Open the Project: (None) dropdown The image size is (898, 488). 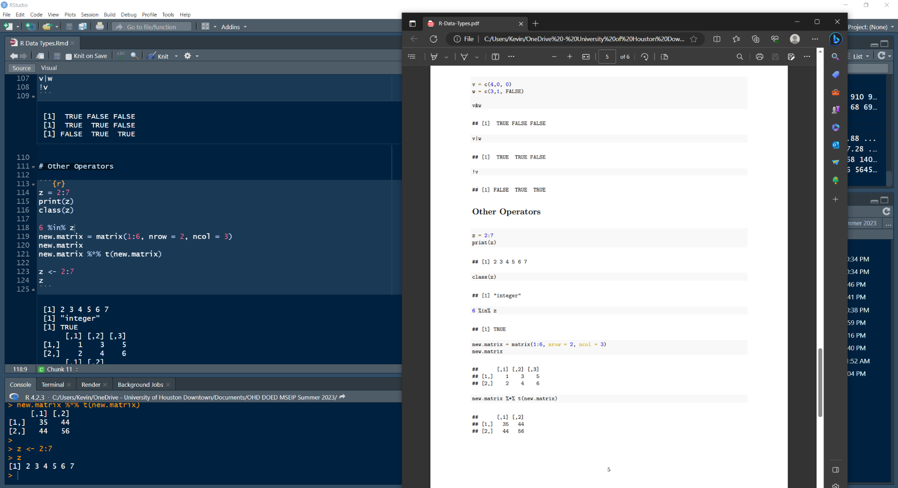click(x=871, y=27)
